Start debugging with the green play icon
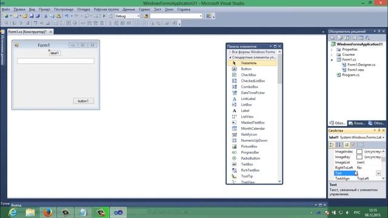The image size is (388, 218). 104,16
